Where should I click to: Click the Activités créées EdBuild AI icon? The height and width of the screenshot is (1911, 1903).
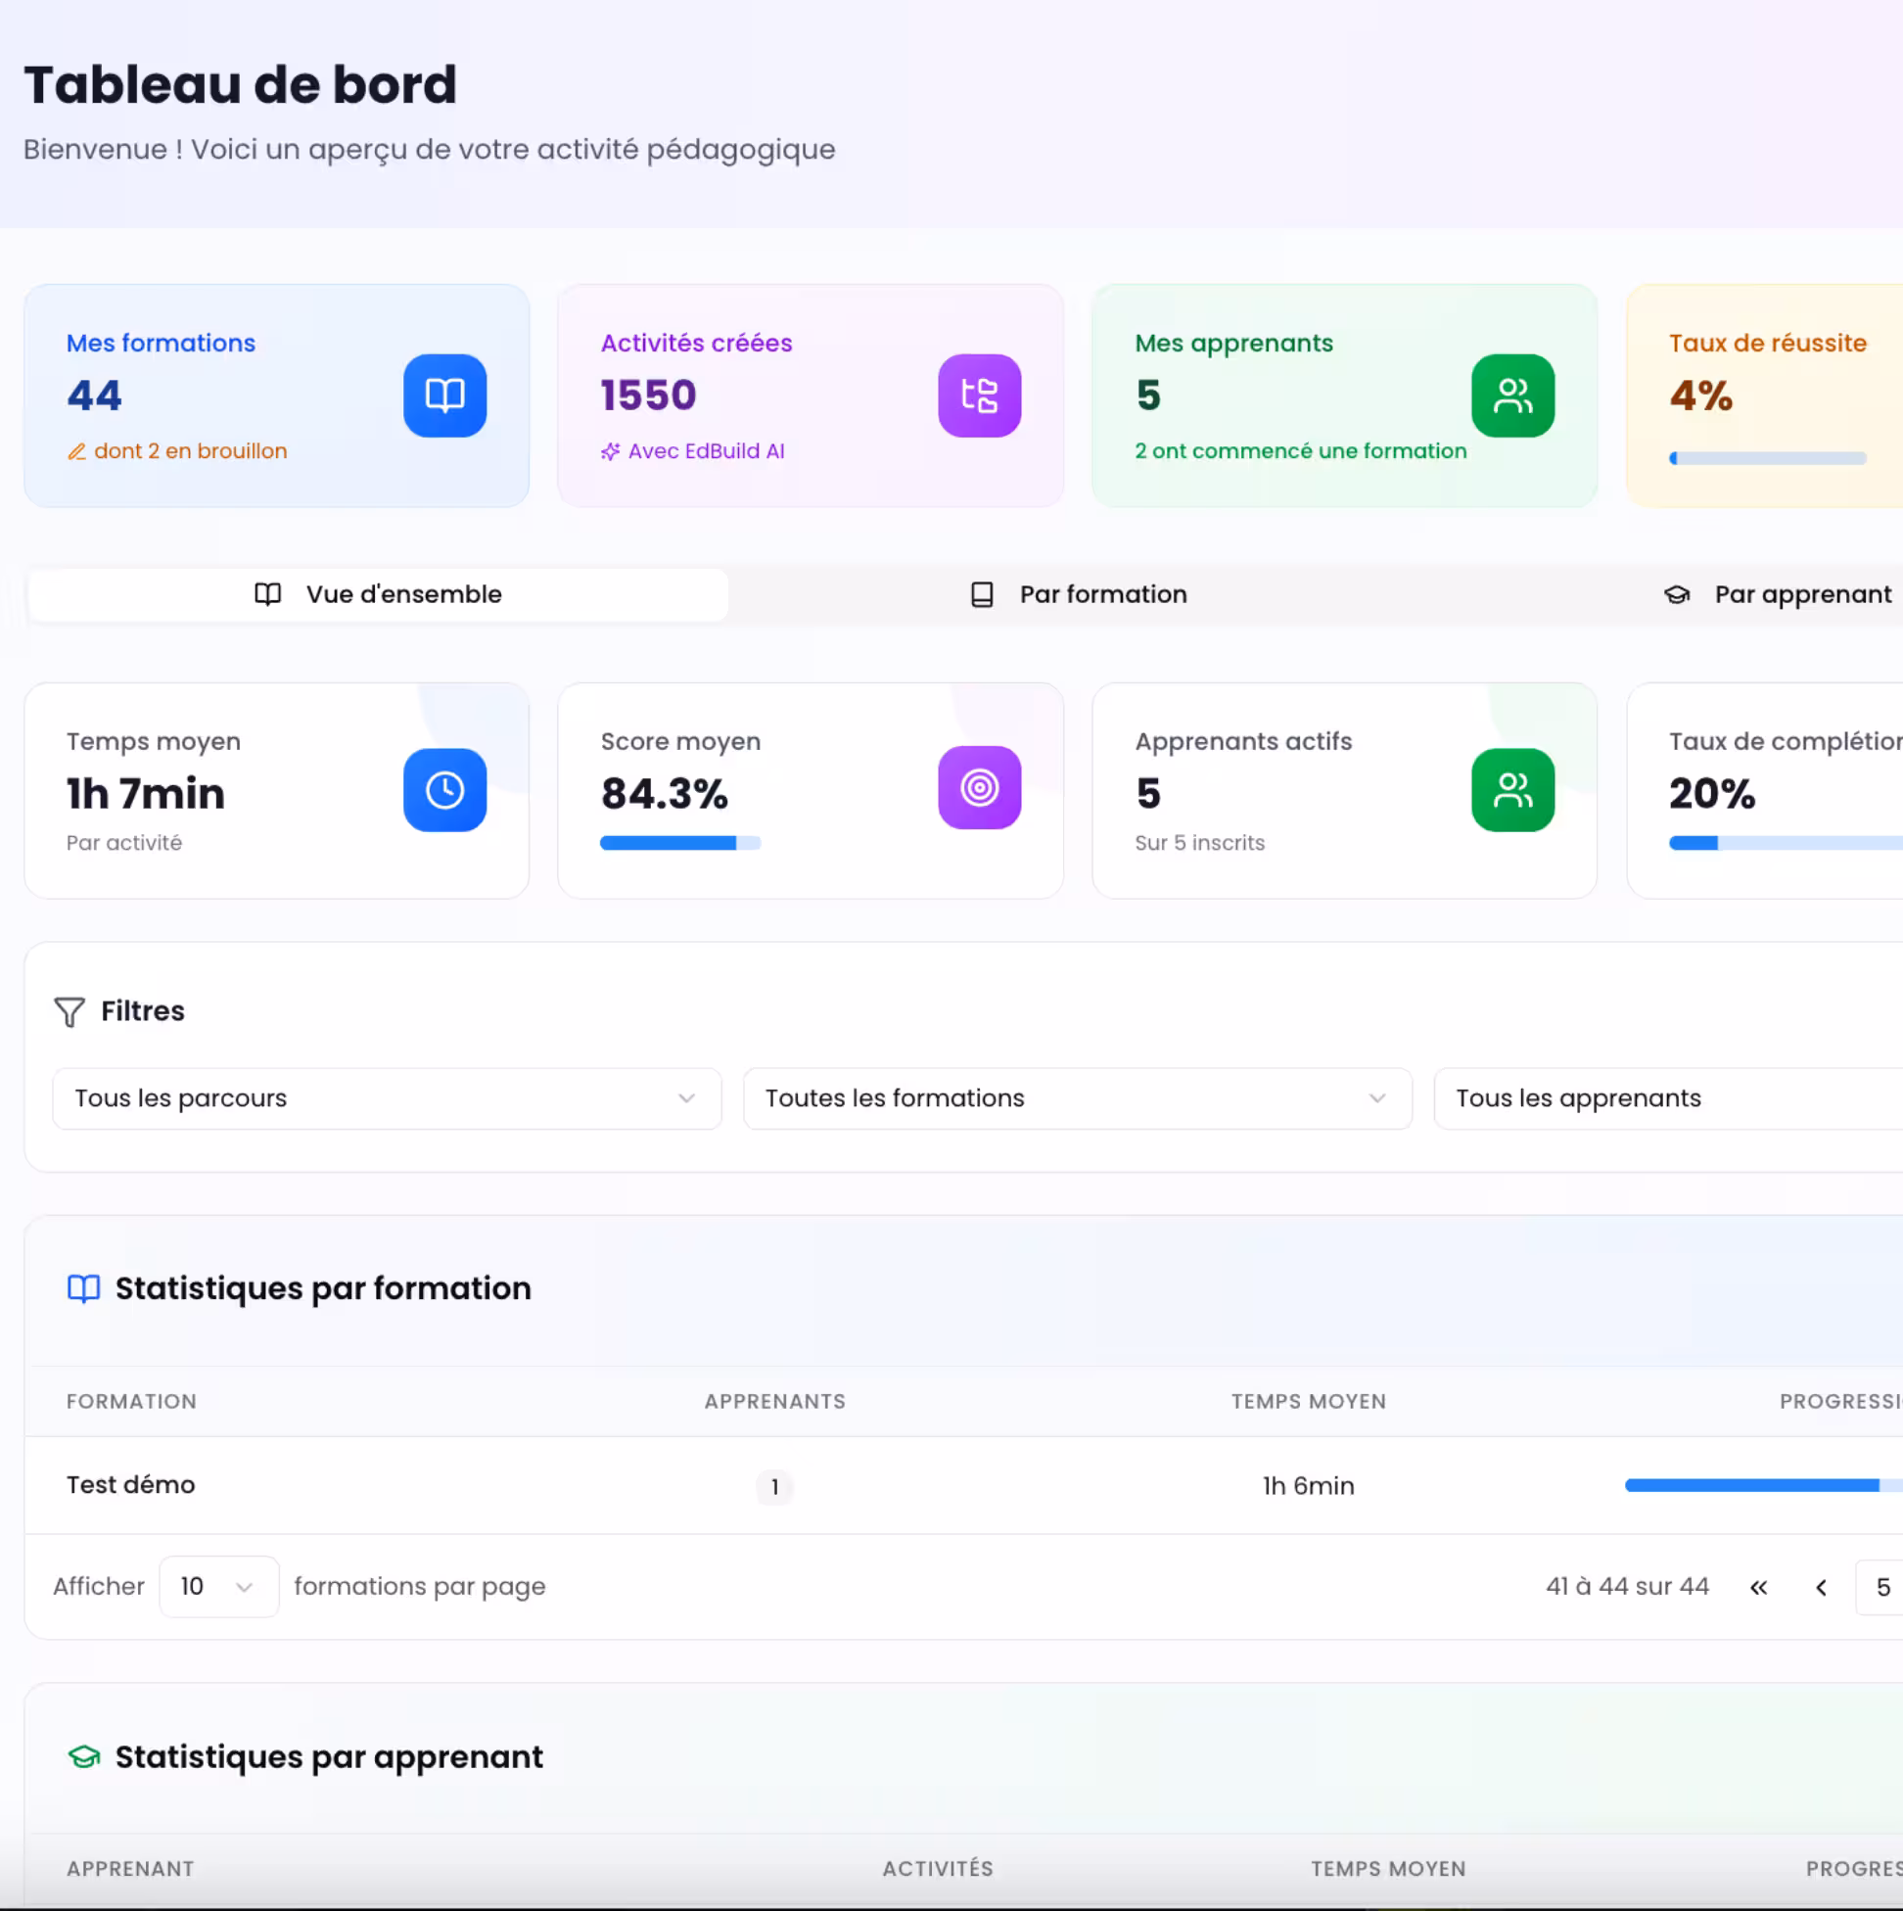click(x=979, y=396)
